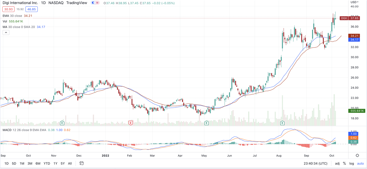Click the market status moon icon
This screenshot has width=367, height=169.
93,3
